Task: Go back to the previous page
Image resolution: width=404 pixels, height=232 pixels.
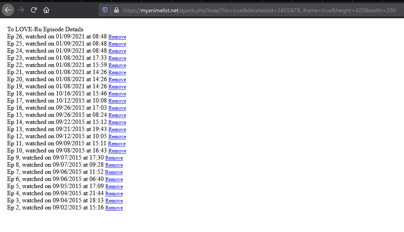Action: pos(8,10)
